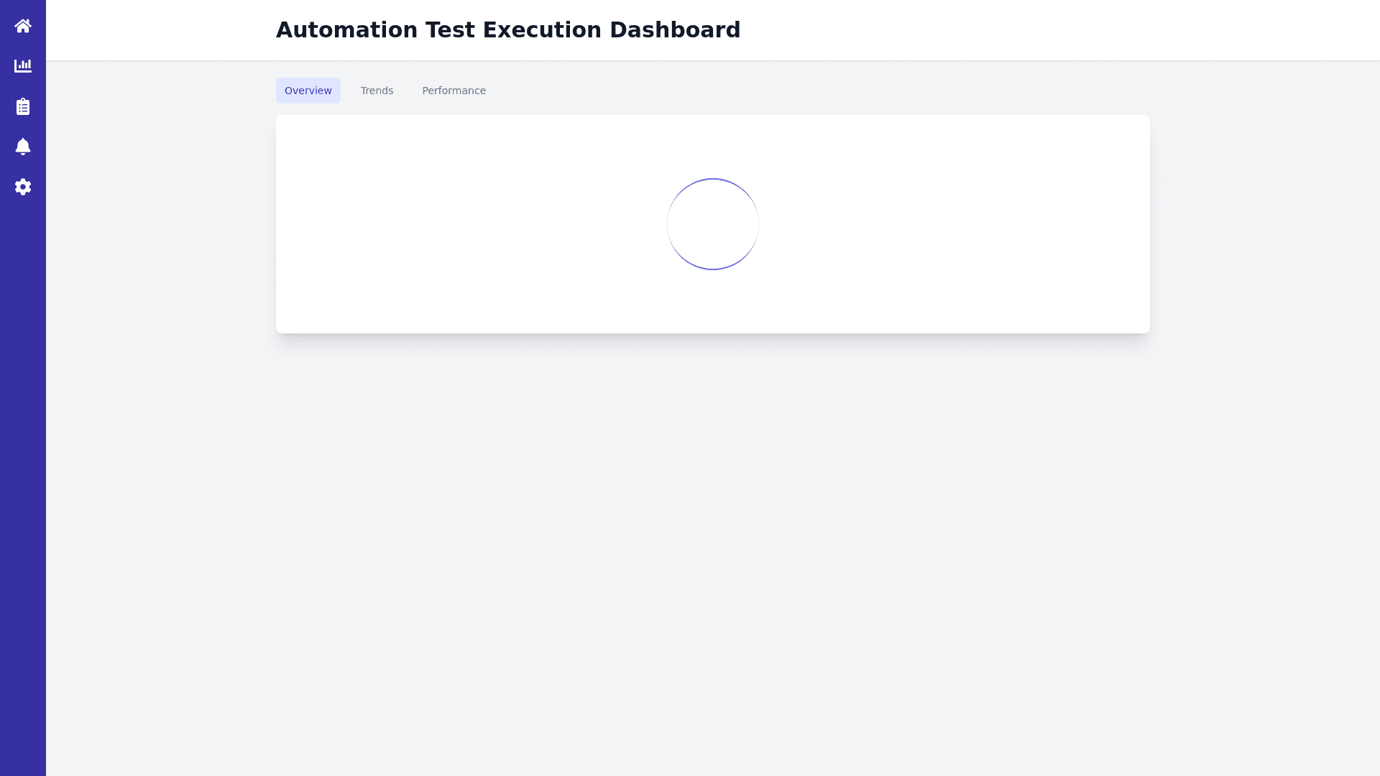Viewport: 1380px width, 776px height.
Task: Click blank header area right of the title
Action: [x=1042, y=30]
